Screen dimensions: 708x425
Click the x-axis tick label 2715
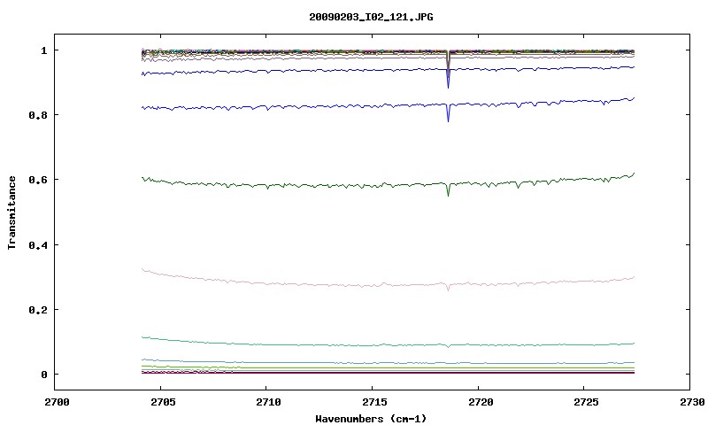[374, 401]
